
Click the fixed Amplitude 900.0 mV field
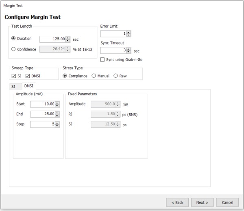103,104
